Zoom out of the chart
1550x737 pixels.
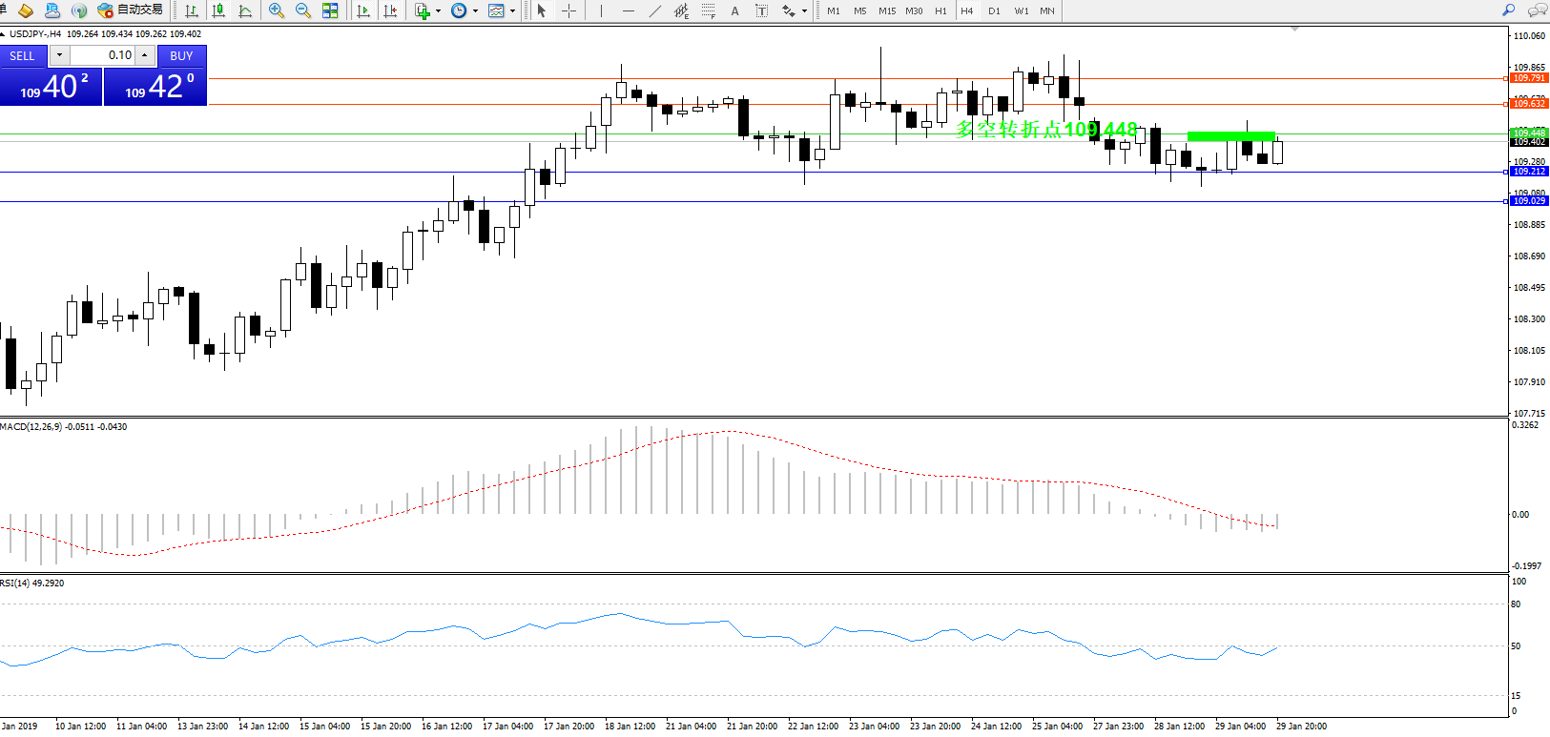point(303,10)
